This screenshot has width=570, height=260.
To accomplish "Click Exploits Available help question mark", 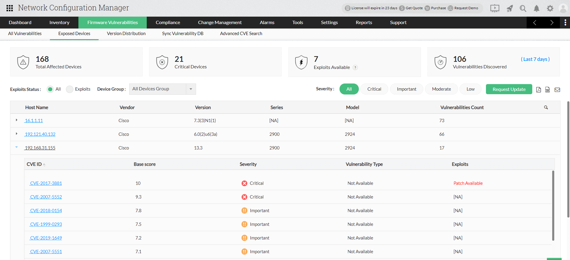I will 355,68.
